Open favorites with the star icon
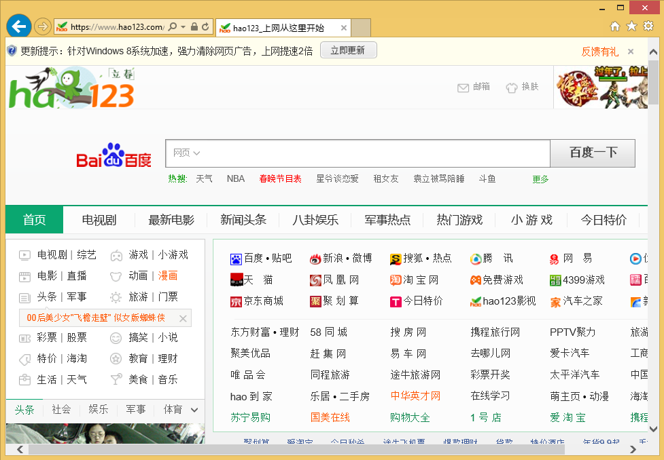Image resolution: width=664 pixels, height=460 pixels. tap(631, 26)
